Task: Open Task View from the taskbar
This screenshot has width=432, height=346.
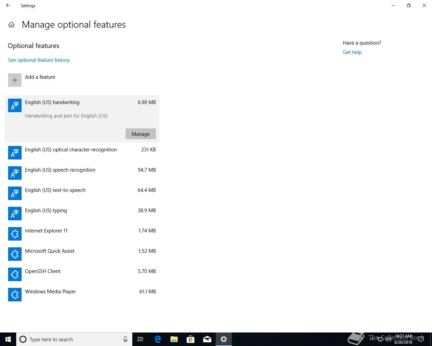Action: pyautogui.click(x=140, y=339)
